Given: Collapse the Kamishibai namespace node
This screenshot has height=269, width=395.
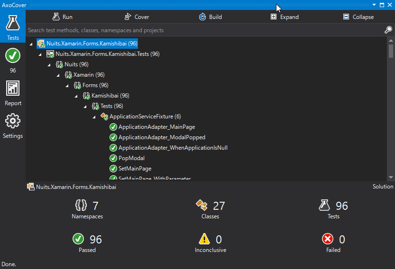Looking at the screenshot, I should point(76,96).
